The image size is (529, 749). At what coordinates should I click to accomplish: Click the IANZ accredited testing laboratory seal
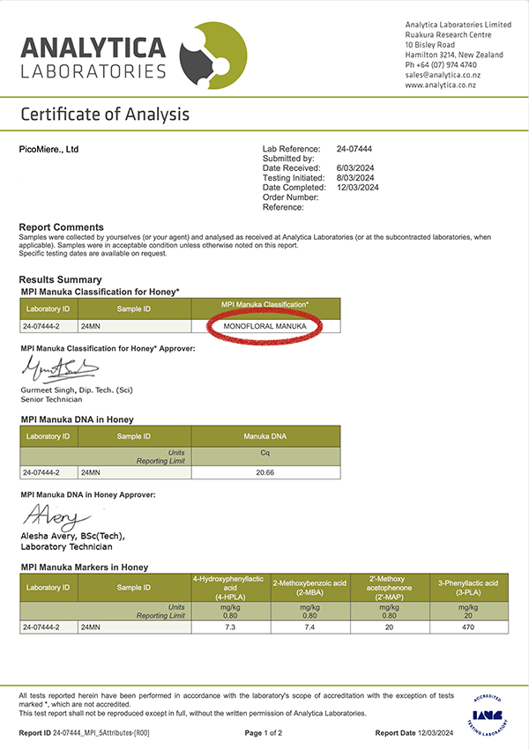(488, 716)
